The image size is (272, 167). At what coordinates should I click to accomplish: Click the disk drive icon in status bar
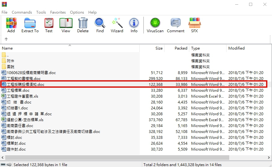pos(3,165)
